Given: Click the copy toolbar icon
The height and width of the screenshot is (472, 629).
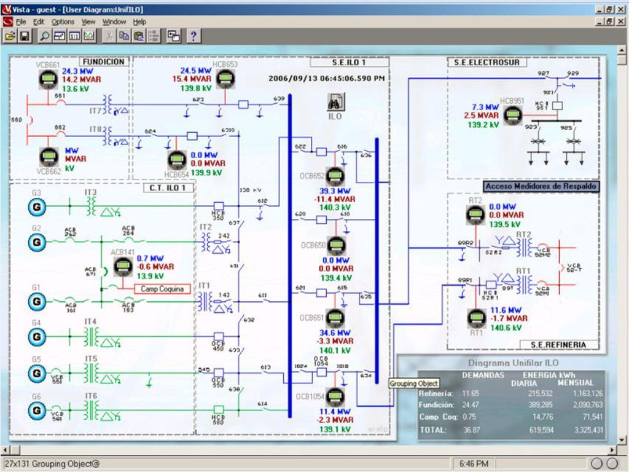Looking at the screenshot, I should (123, 36).
